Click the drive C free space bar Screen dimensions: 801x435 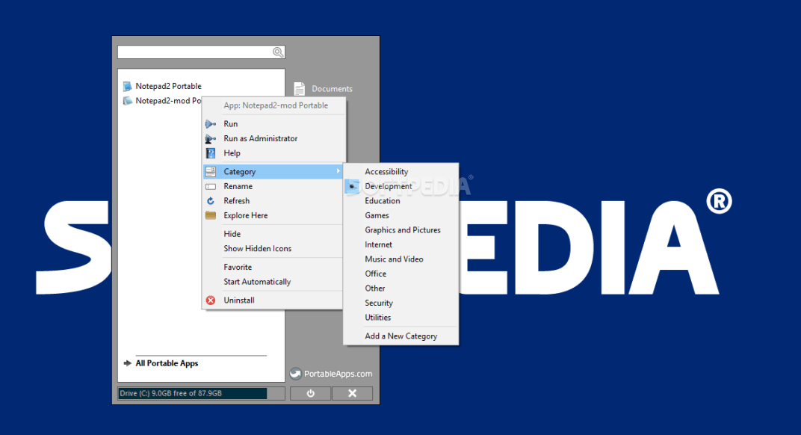[201, 393]
